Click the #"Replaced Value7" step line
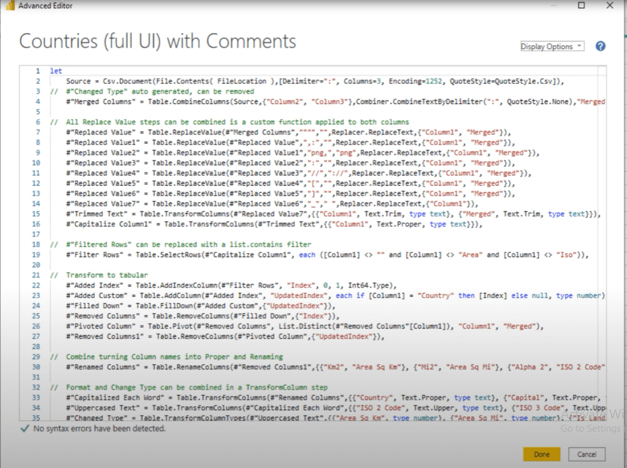 [x=272, y=204]
